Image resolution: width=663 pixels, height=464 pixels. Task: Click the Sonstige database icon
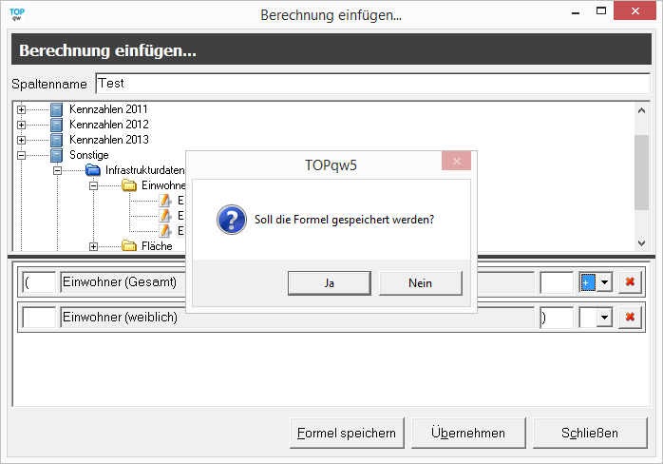coord(56,155)
